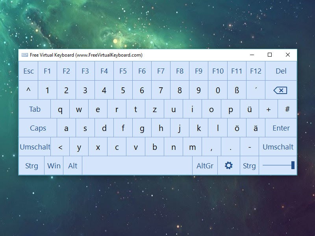The height and width of the screenshot is (236, 315).
Task: Click the F8 function key
Action: click(x=180, y=71)
